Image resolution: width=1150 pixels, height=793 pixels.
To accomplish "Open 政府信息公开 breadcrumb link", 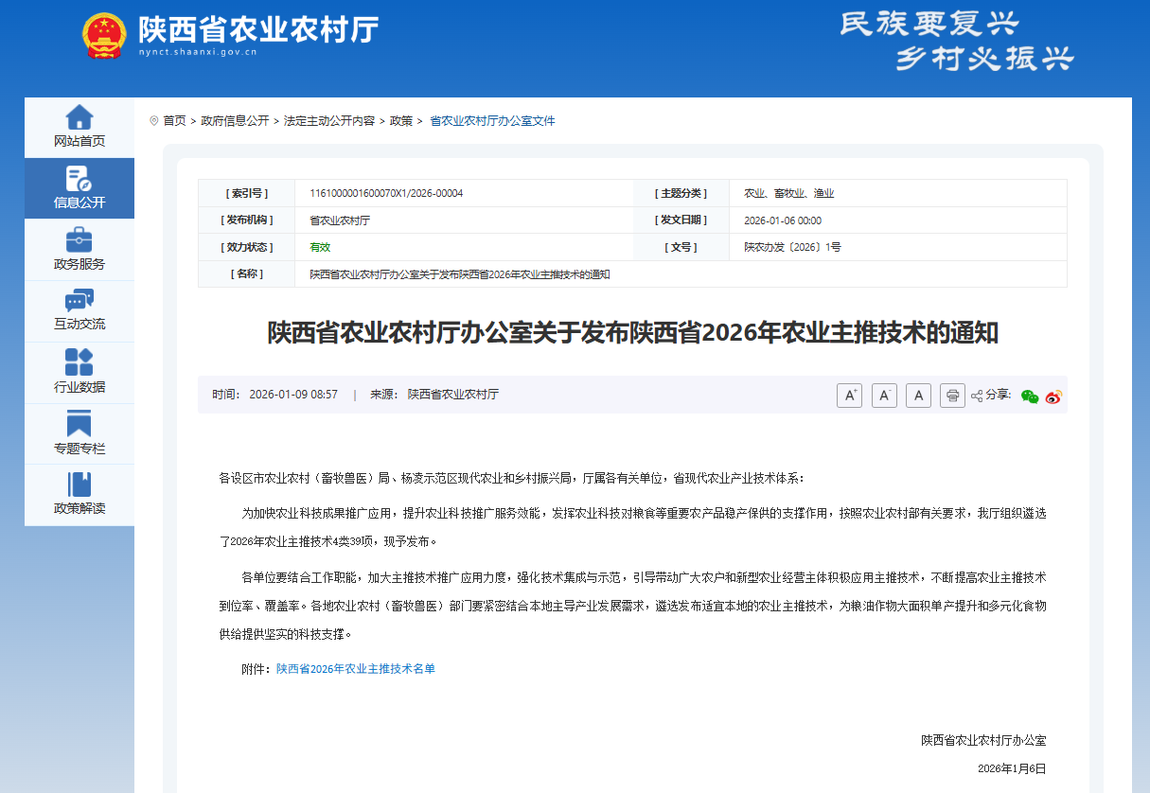I will (x=235, y=121).
